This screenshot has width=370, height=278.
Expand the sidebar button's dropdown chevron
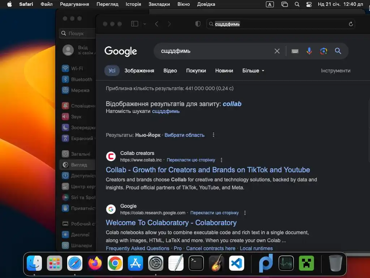(x=145, y=24)
